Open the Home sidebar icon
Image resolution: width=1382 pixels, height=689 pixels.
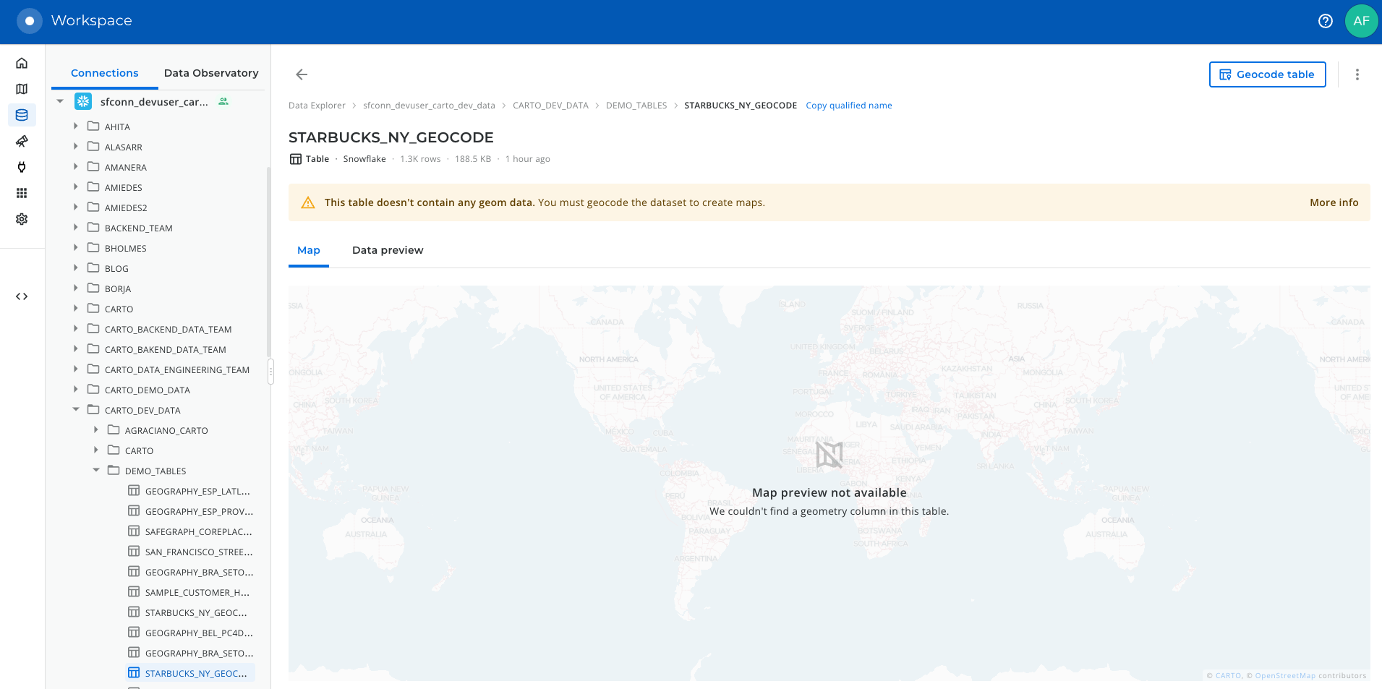pos(22,63)
